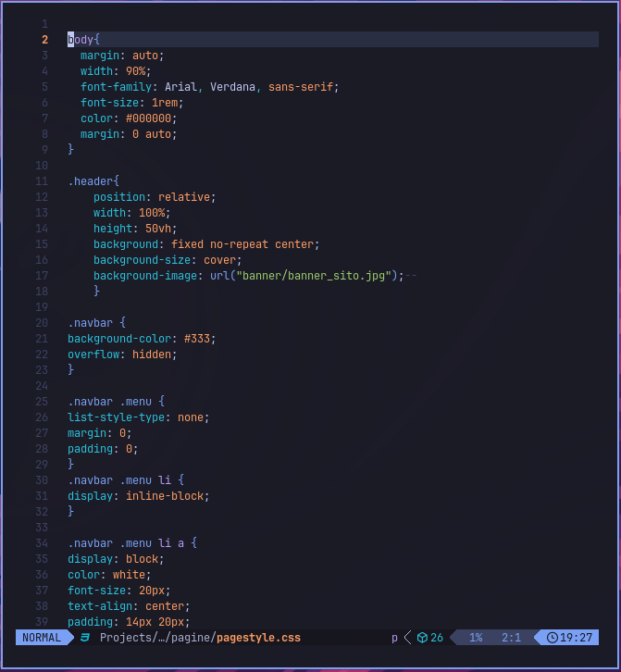Image resolution: width=621 pixels, height=672 pixels.
Task: Click 'font-family' property on line 5
Action: click(x=116, y=87)
